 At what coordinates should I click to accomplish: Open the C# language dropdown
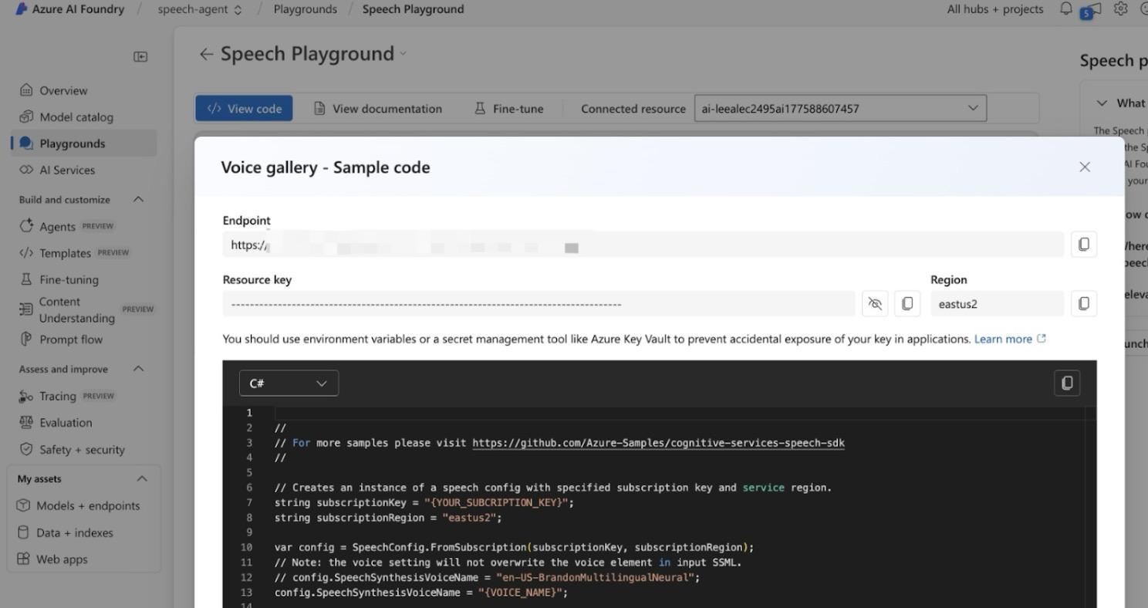click(x=289, y=383)
